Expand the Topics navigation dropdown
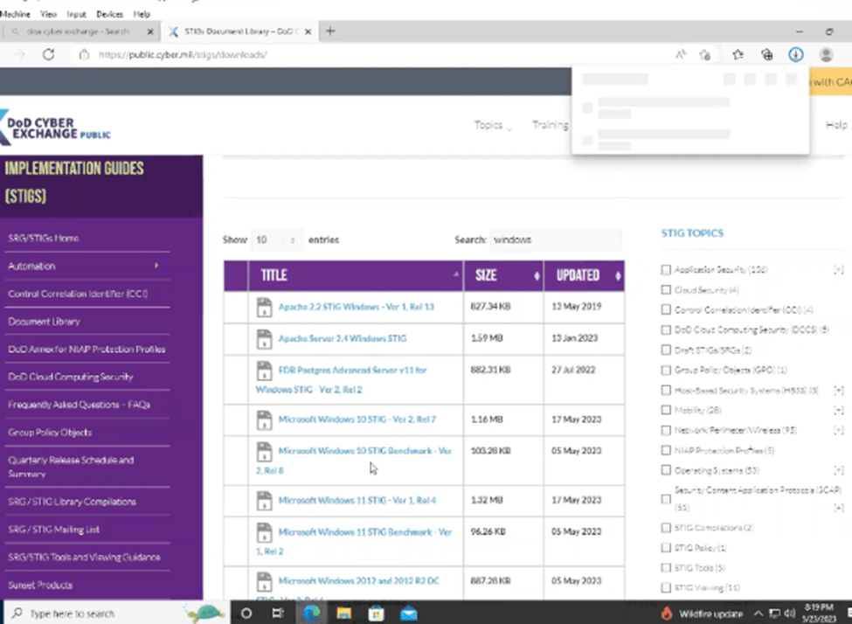852x624 pixels. coord(493,126)
